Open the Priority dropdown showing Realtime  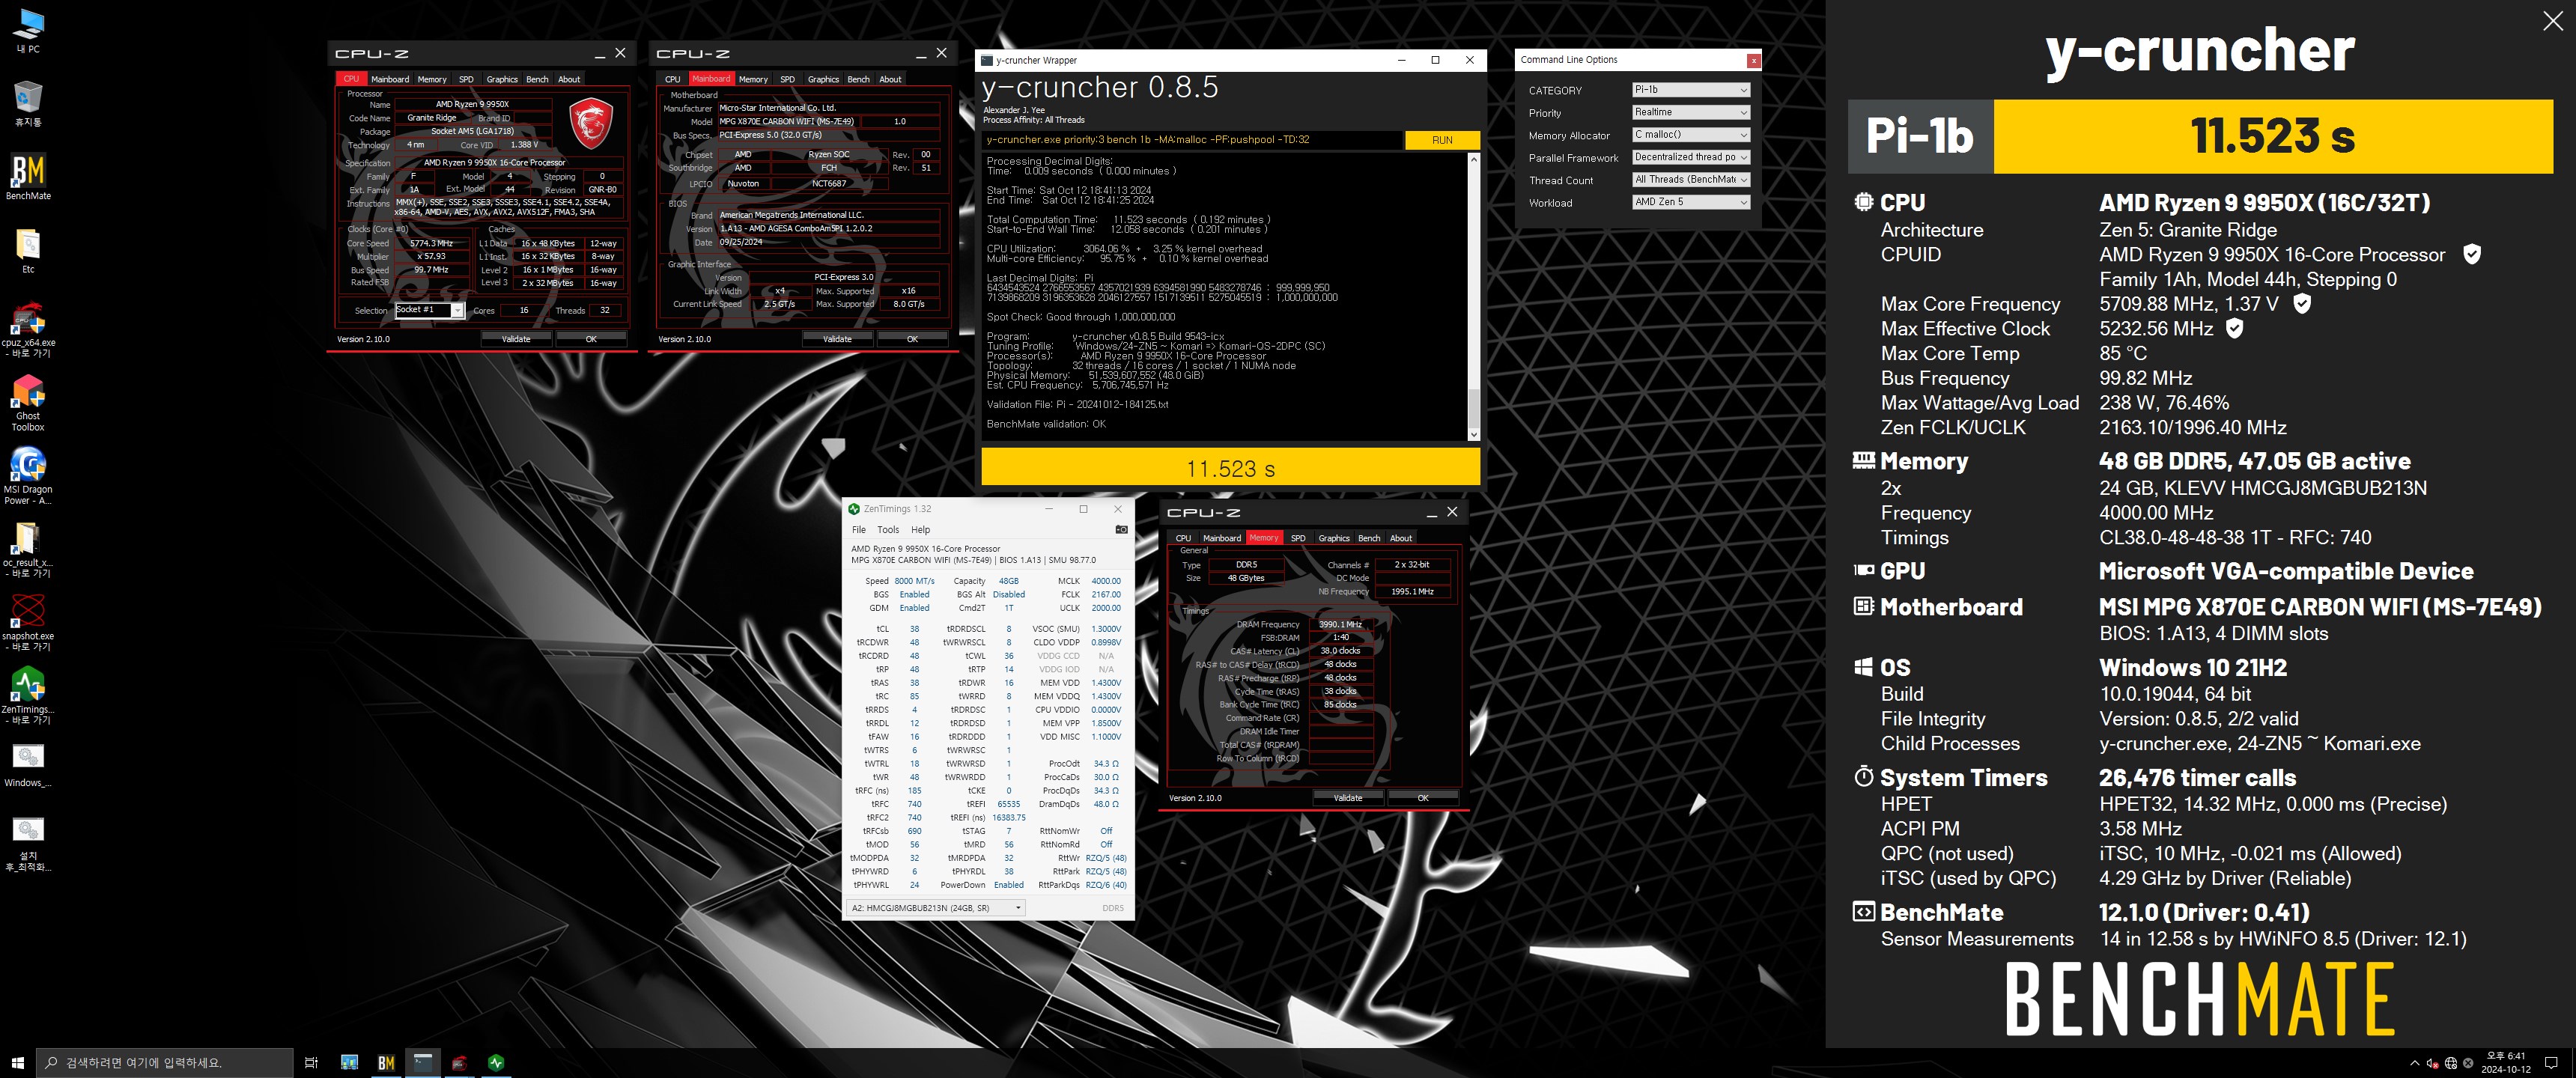pyautogui.click(x=1690, y=112)
